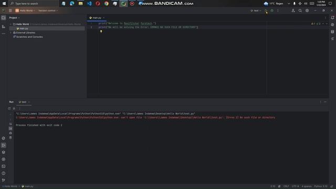Screen dimensions: 336x189
Task: Open the Project view selector dropdown
Action: 14,18
